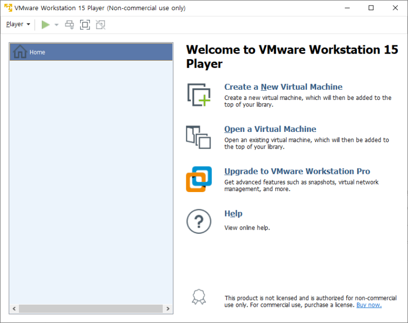Click Create a New Virtual Machine link
Image resolution: width=408 pixels, height=323 pixels.
[283, 87]
